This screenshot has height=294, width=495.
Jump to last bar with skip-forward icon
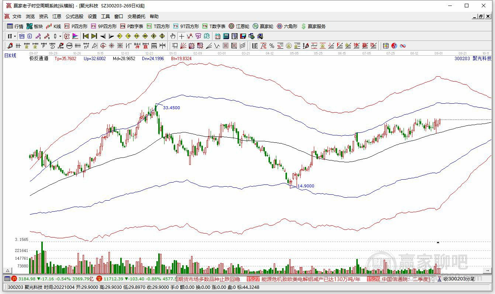click(x=94, y=36)
